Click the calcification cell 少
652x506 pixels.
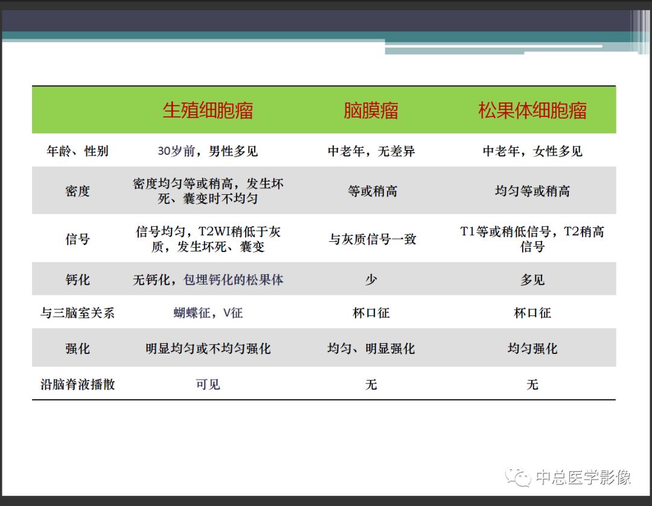(371, 280)
